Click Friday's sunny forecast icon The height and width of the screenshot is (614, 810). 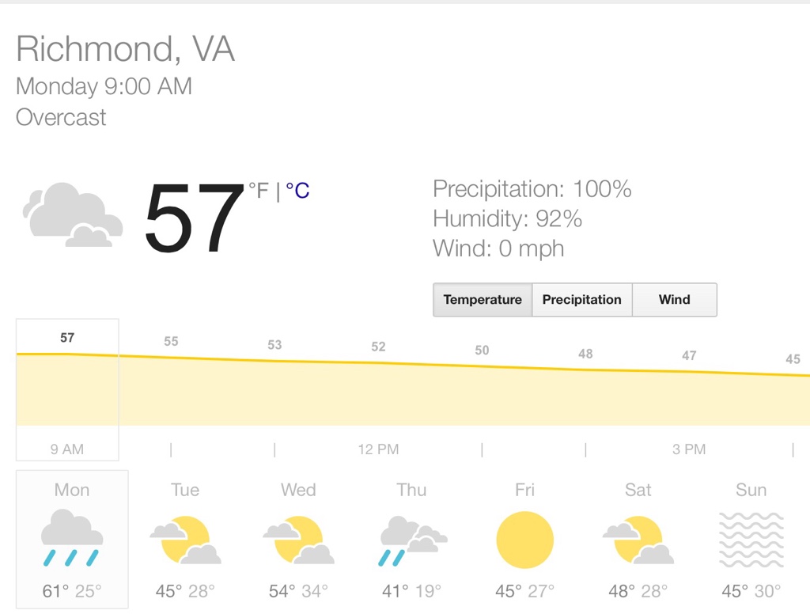pyautogui.click(x=524, y=540)
